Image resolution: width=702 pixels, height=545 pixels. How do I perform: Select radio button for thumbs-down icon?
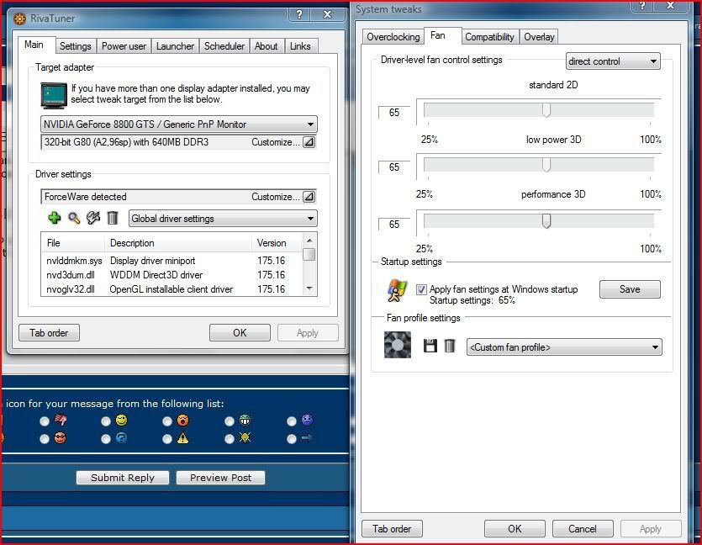(45, 421)
